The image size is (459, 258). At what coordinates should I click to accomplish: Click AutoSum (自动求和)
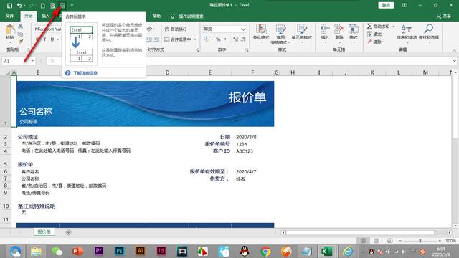click(x=379, y=26)
